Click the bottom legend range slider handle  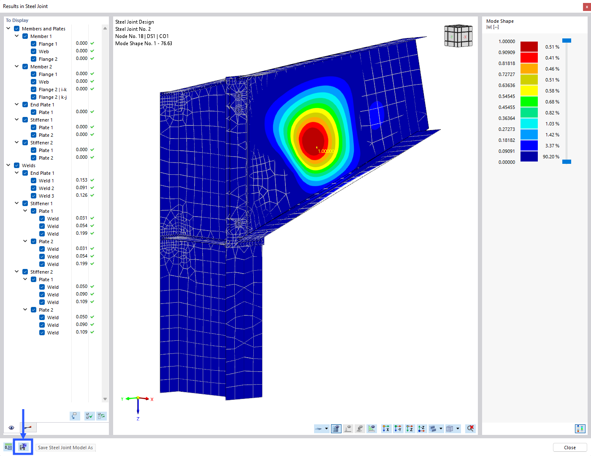click(x=567, y=162)
